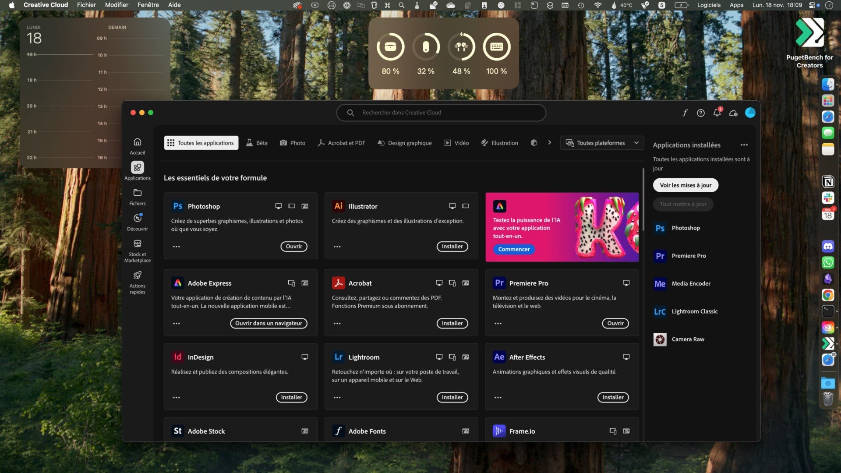Viewport: 841px width, 473px height.
Task: Open more options for Acrobat card
Action: [x=337, y=324]
